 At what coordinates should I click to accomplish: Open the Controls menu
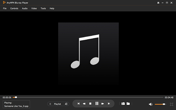pyautogui.click(x=14, y=9)
